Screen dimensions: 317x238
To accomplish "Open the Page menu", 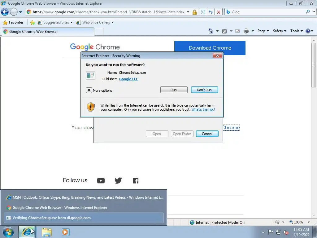I will pos(263,31).
